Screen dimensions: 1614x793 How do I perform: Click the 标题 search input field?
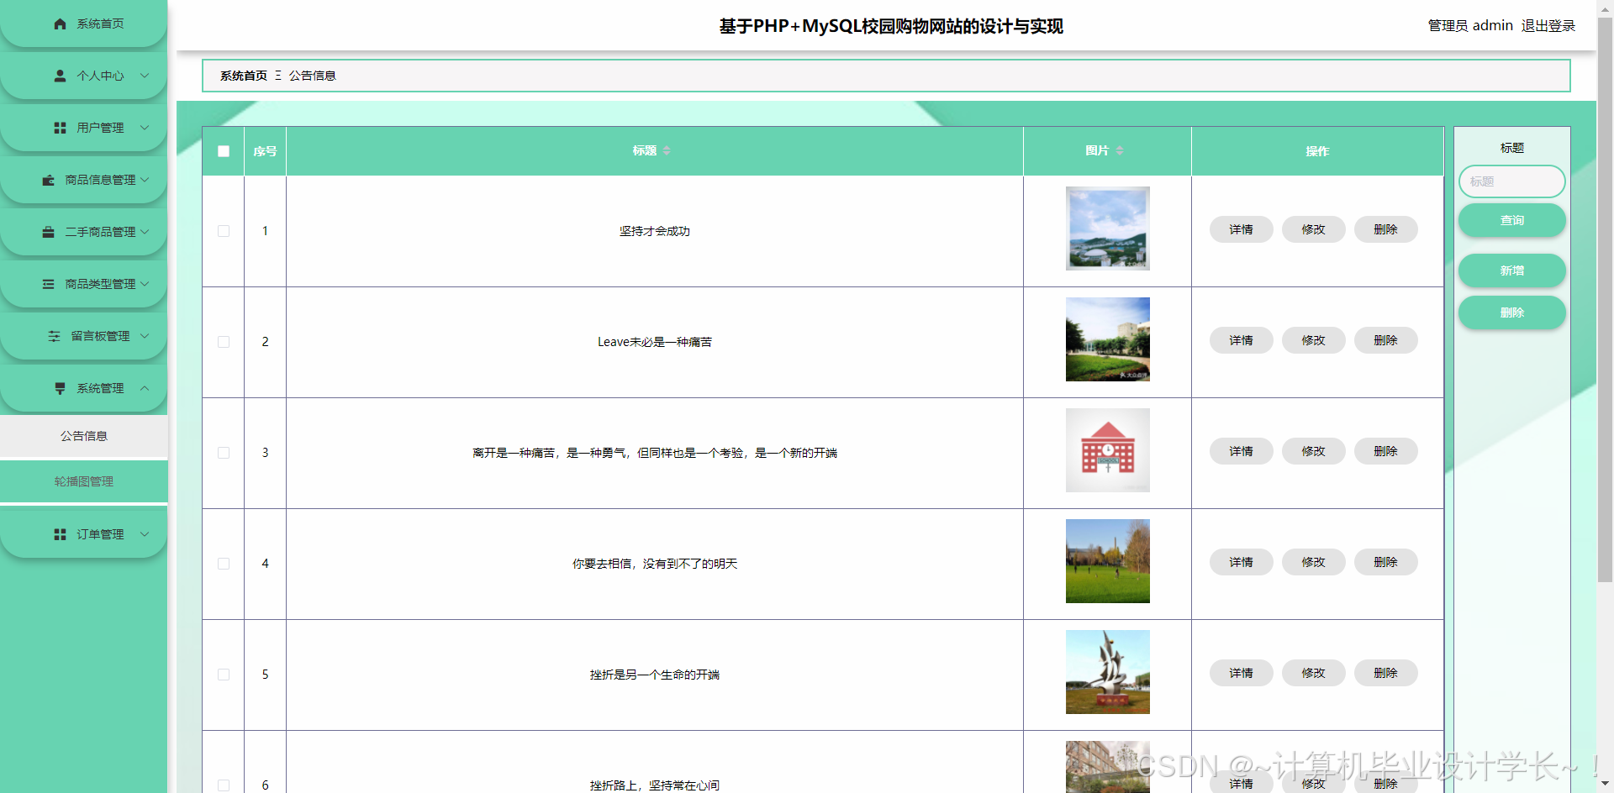1511,181
